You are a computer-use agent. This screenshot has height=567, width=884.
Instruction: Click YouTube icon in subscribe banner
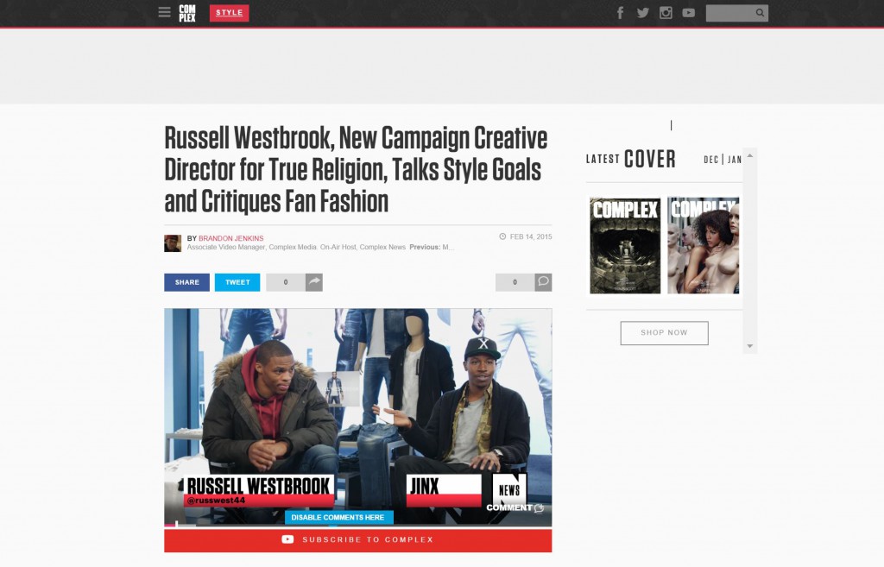tap(287, 539)
